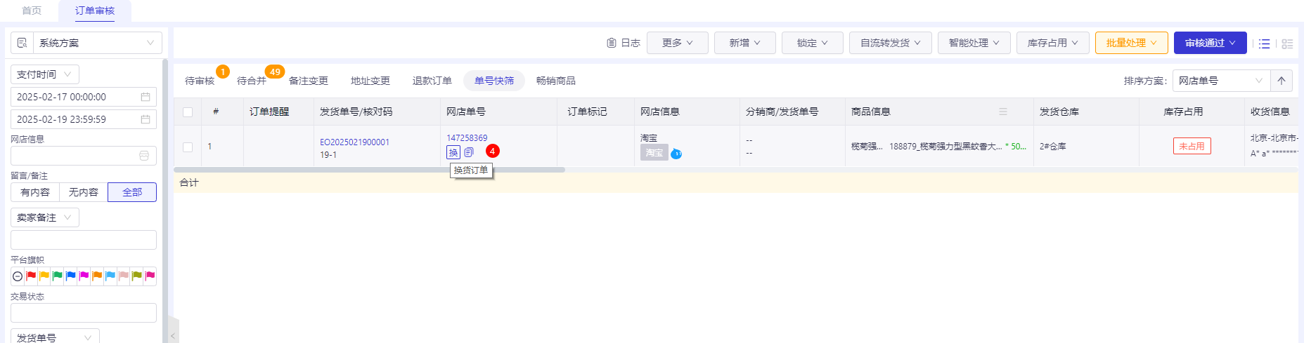
Task: Click the 审核通过 approve button
Action: (x=1211, y=43)
